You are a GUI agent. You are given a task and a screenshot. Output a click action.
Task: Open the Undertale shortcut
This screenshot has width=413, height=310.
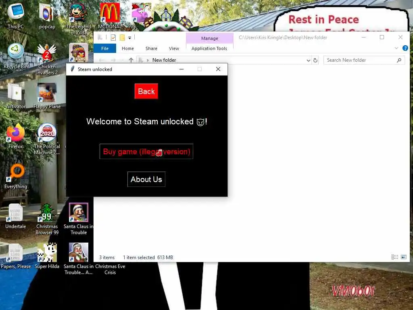[x=16, y=216]
